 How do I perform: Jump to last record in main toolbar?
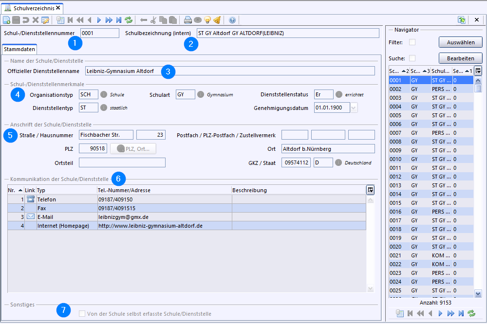119,20
